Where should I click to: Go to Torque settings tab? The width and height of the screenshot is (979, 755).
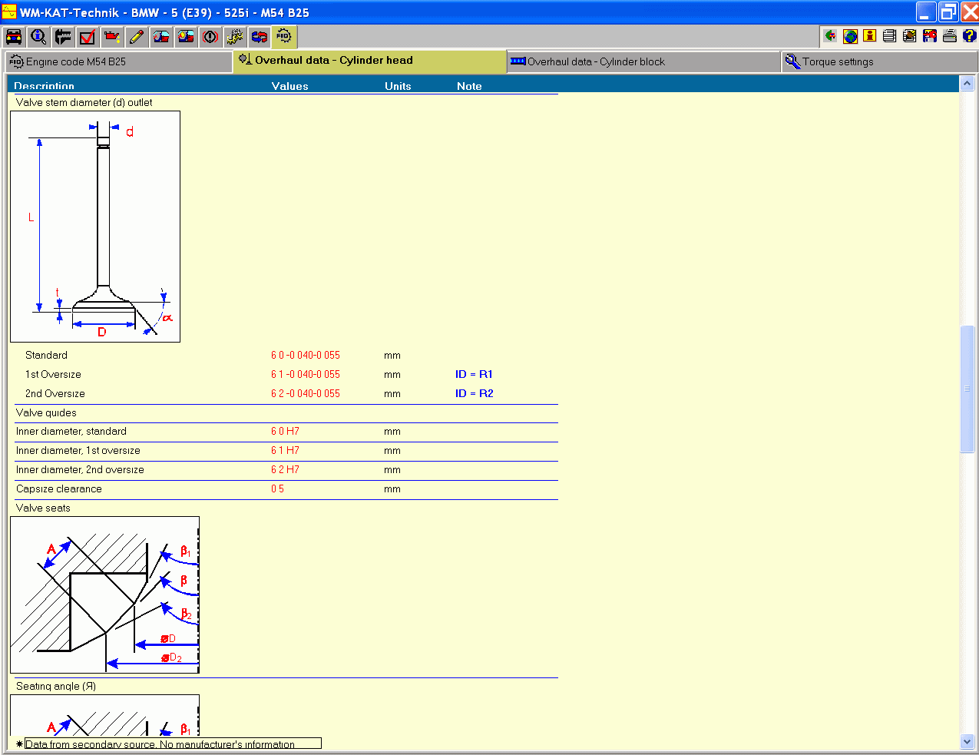(x=879, y=61)
